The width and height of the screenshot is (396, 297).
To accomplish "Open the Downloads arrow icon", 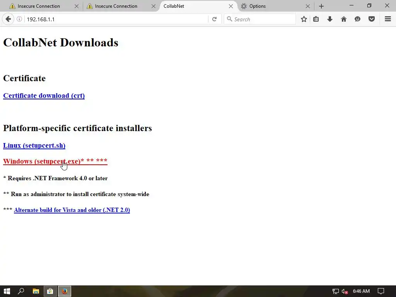I will click(x=329, y=19).
